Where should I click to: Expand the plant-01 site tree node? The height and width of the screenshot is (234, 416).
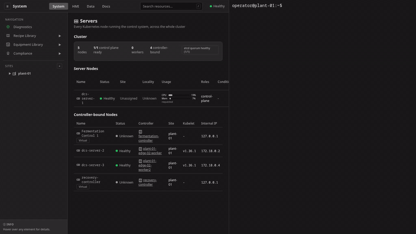(x=10, y=74)
